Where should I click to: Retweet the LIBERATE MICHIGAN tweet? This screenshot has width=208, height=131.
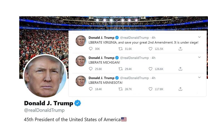(120, 69)
